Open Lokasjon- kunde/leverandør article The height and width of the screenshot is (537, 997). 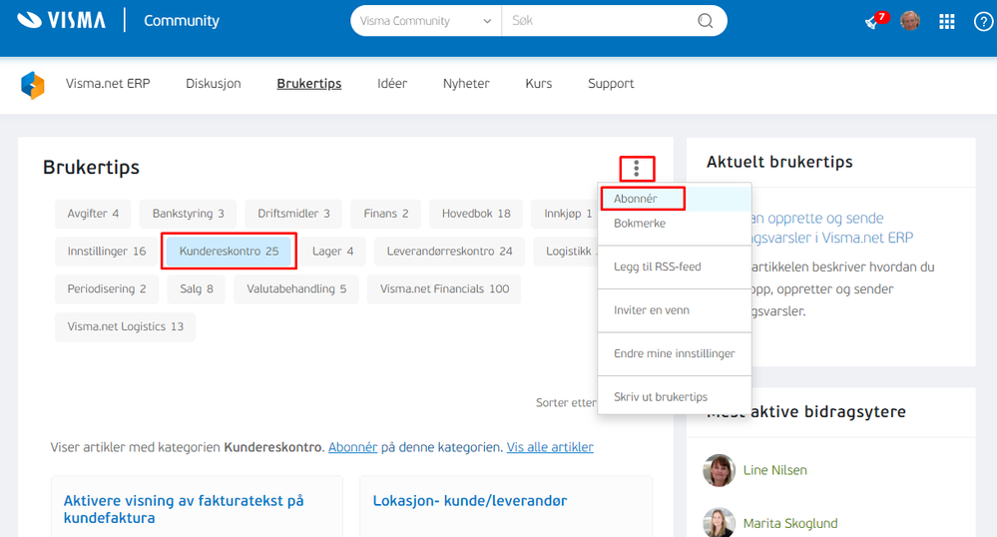click(x=470, y=501)
